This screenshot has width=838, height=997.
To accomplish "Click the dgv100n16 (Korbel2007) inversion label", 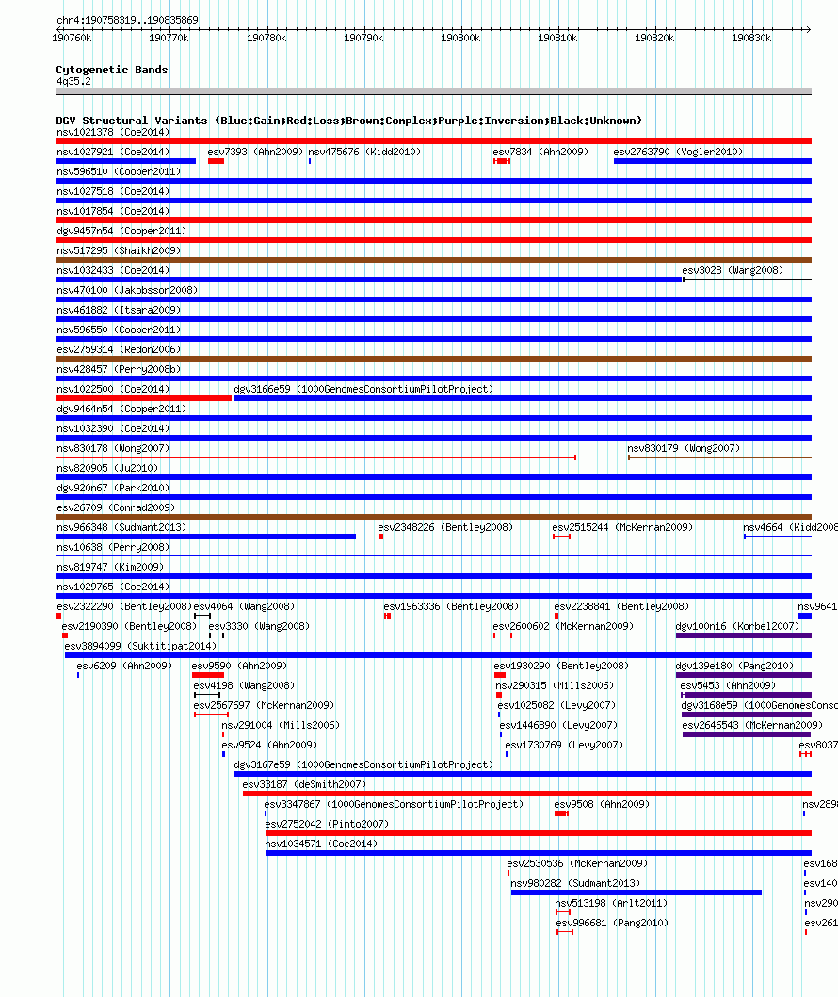I will pos(737,626).
